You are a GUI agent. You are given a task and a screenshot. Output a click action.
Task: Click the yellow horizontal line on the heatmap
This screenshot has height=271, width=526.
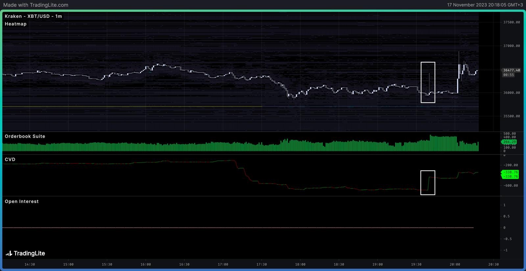131,107
